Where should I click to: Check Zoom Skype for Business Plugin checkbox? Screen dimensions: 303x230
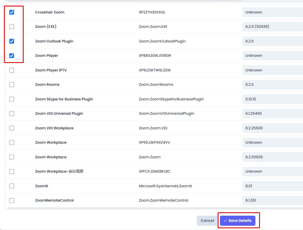(x=12, y=99)
